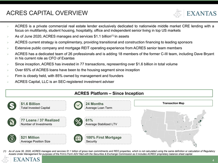The height and width of the screenshot is (163, 218).
Task: Click the 'Number of Investments' label
Action: (x=36, y=124)
